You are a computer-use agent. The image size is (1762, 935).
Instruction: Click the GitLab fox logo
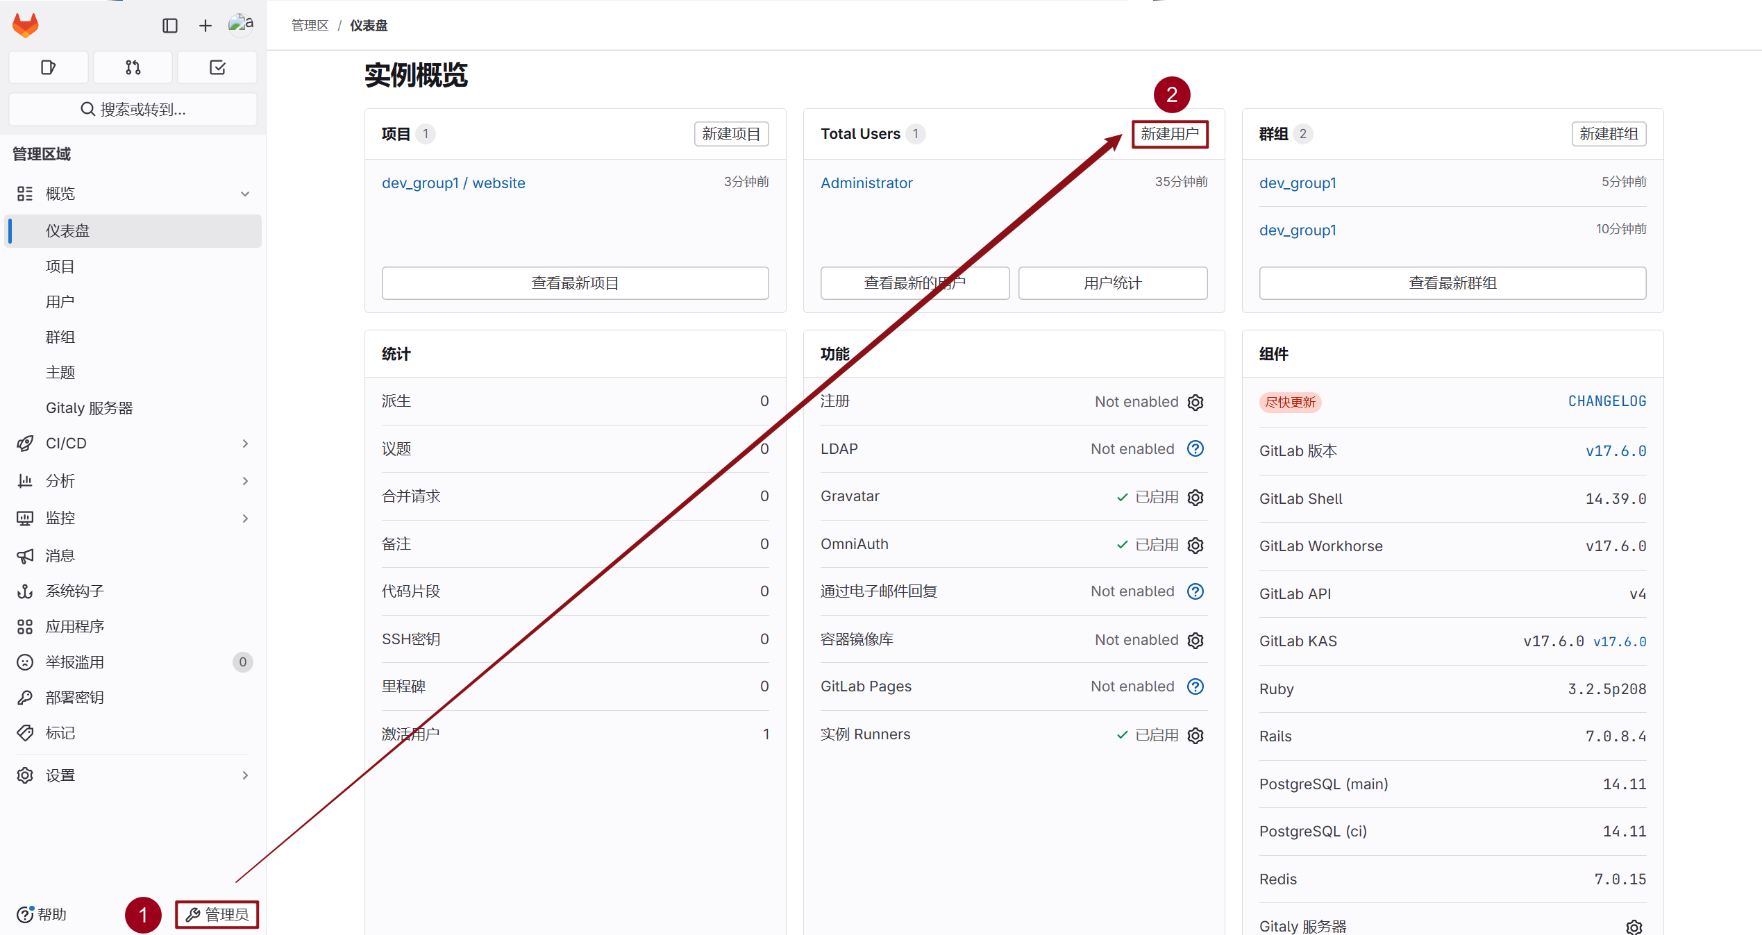point(26,26)
